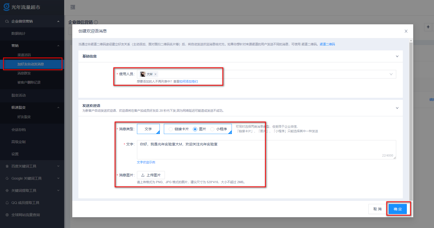This screenshot has width=434, height=228.
Task: Open the 文字欢迎示例 link
Action: click(x=146, y=162)
